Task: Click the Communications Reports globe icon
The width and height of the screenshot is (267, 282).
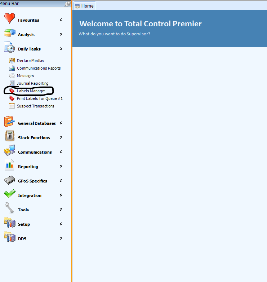Action: tap(12, 68)
